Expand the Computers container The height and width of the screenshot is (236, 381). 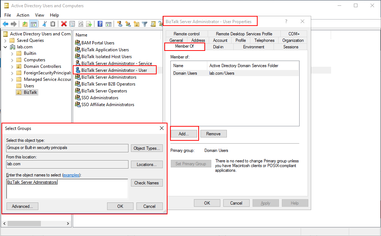(x=12, y=60)
